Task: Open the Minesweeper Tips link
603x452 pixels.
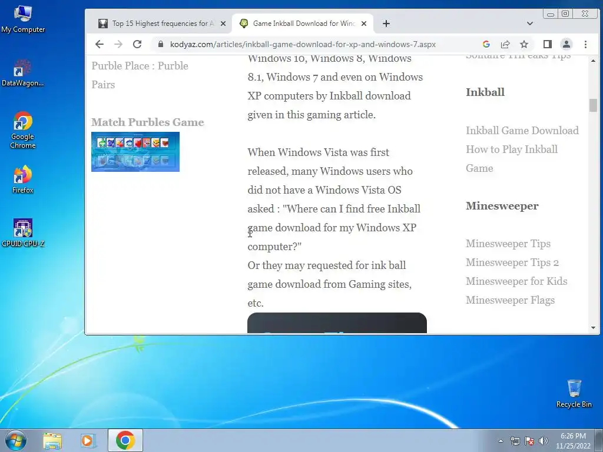Action: pyautogui.click(x=508, y=243)
